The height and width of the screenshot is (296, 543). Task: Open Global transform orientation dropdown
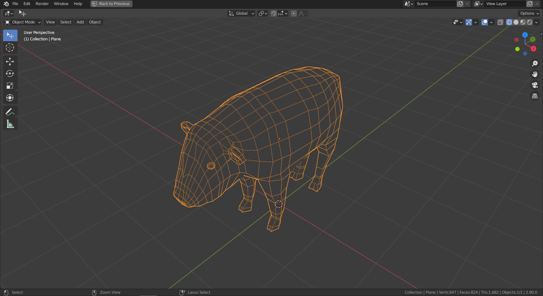(241, 13)
